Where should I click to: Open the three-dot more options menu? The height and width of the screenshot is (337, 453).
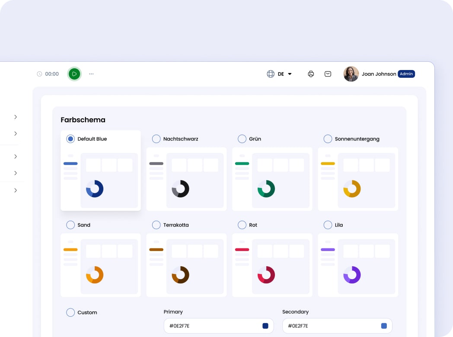pyautogui.click(x=91, y=74)
